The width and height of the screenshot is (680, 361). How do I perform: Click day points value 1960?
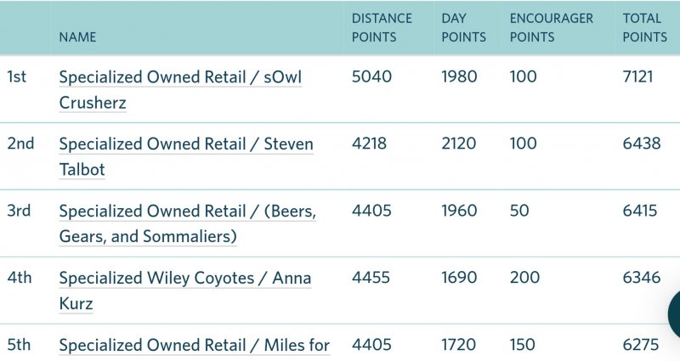[459, 211]
